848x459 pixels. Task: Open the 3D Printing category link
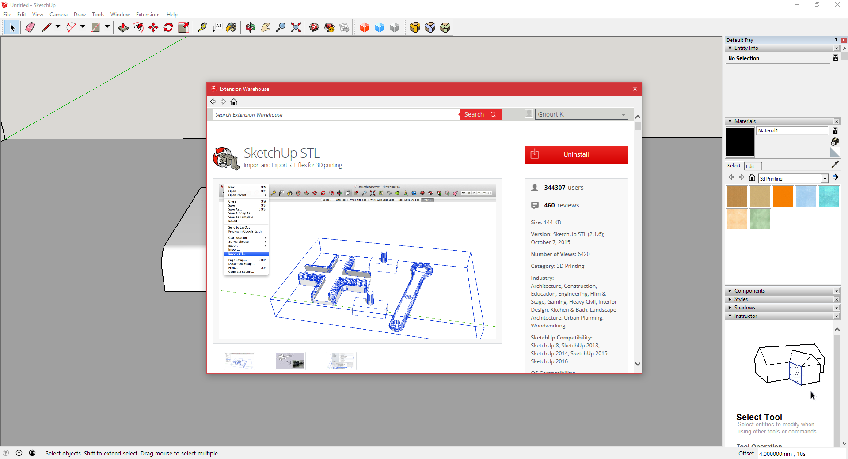pos(570,266)
